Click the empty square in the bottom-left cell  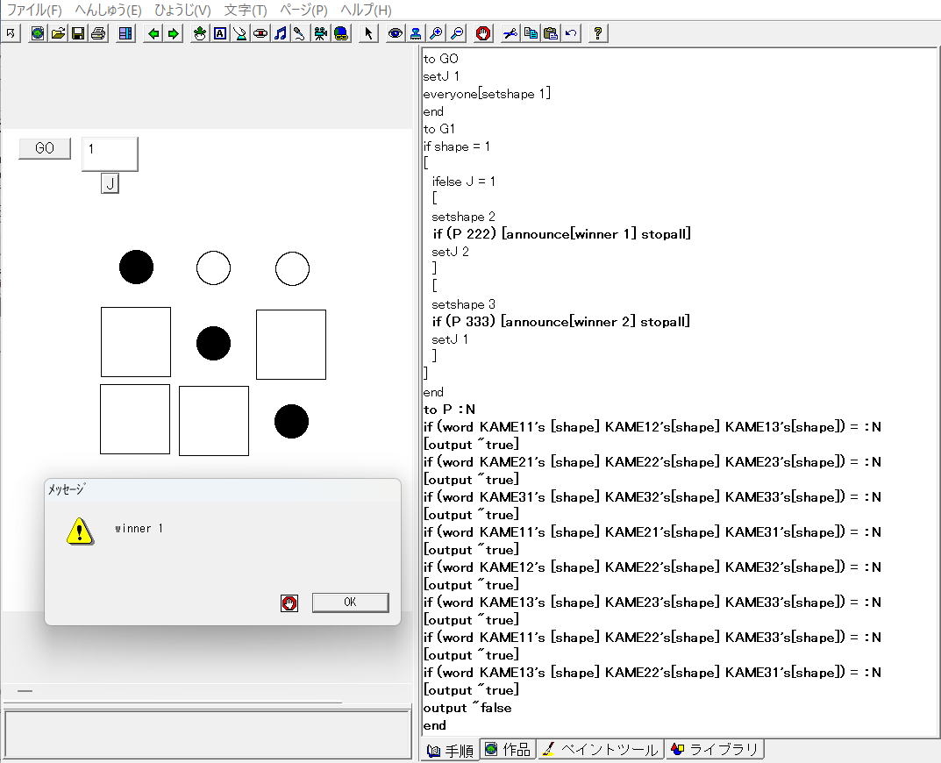[135, 419]
